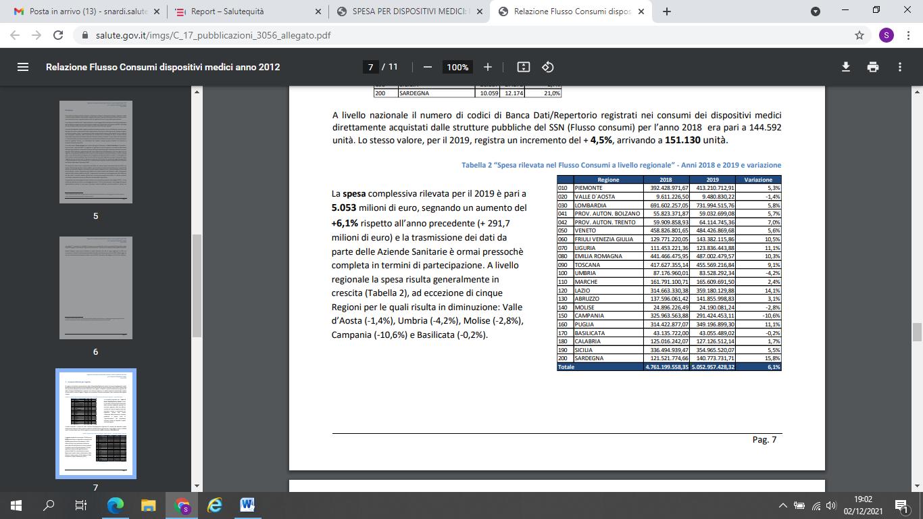Zoom in the PDF with plus button
Viewport: 923px width, 519px height.
(x=488, y=67)
